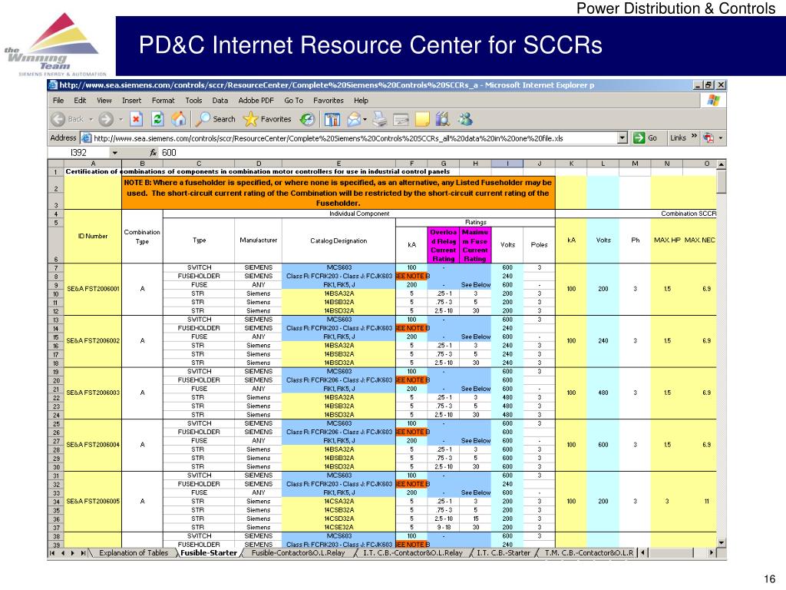Screen dimensions: 786x590
Task: Open the Adobe PDF toolbar dropdown arrow
Action: [x=720, y=138]
